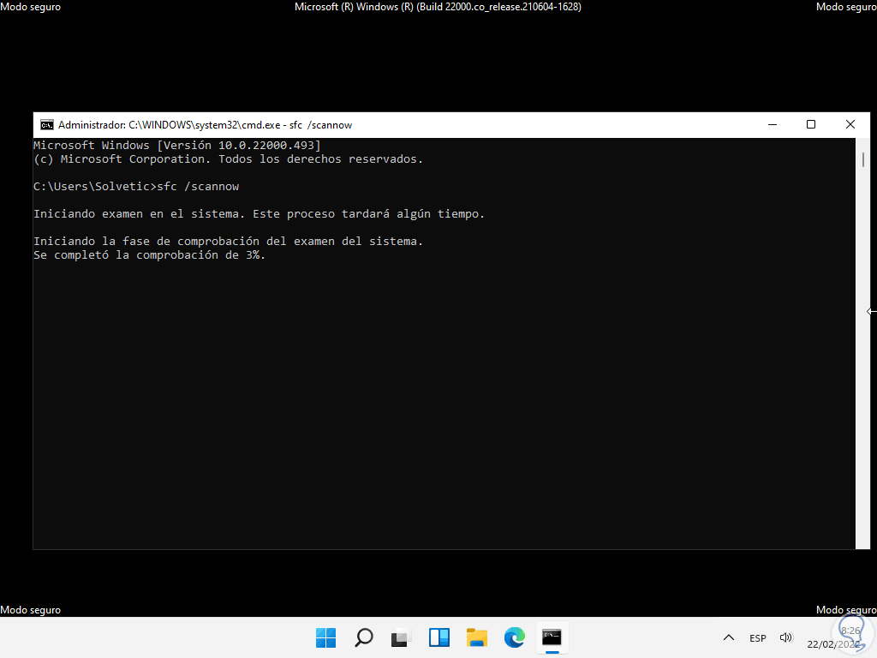Open the Windows Start menu
The width and height of the screenshot is (877, 658).
coord(326,637)
